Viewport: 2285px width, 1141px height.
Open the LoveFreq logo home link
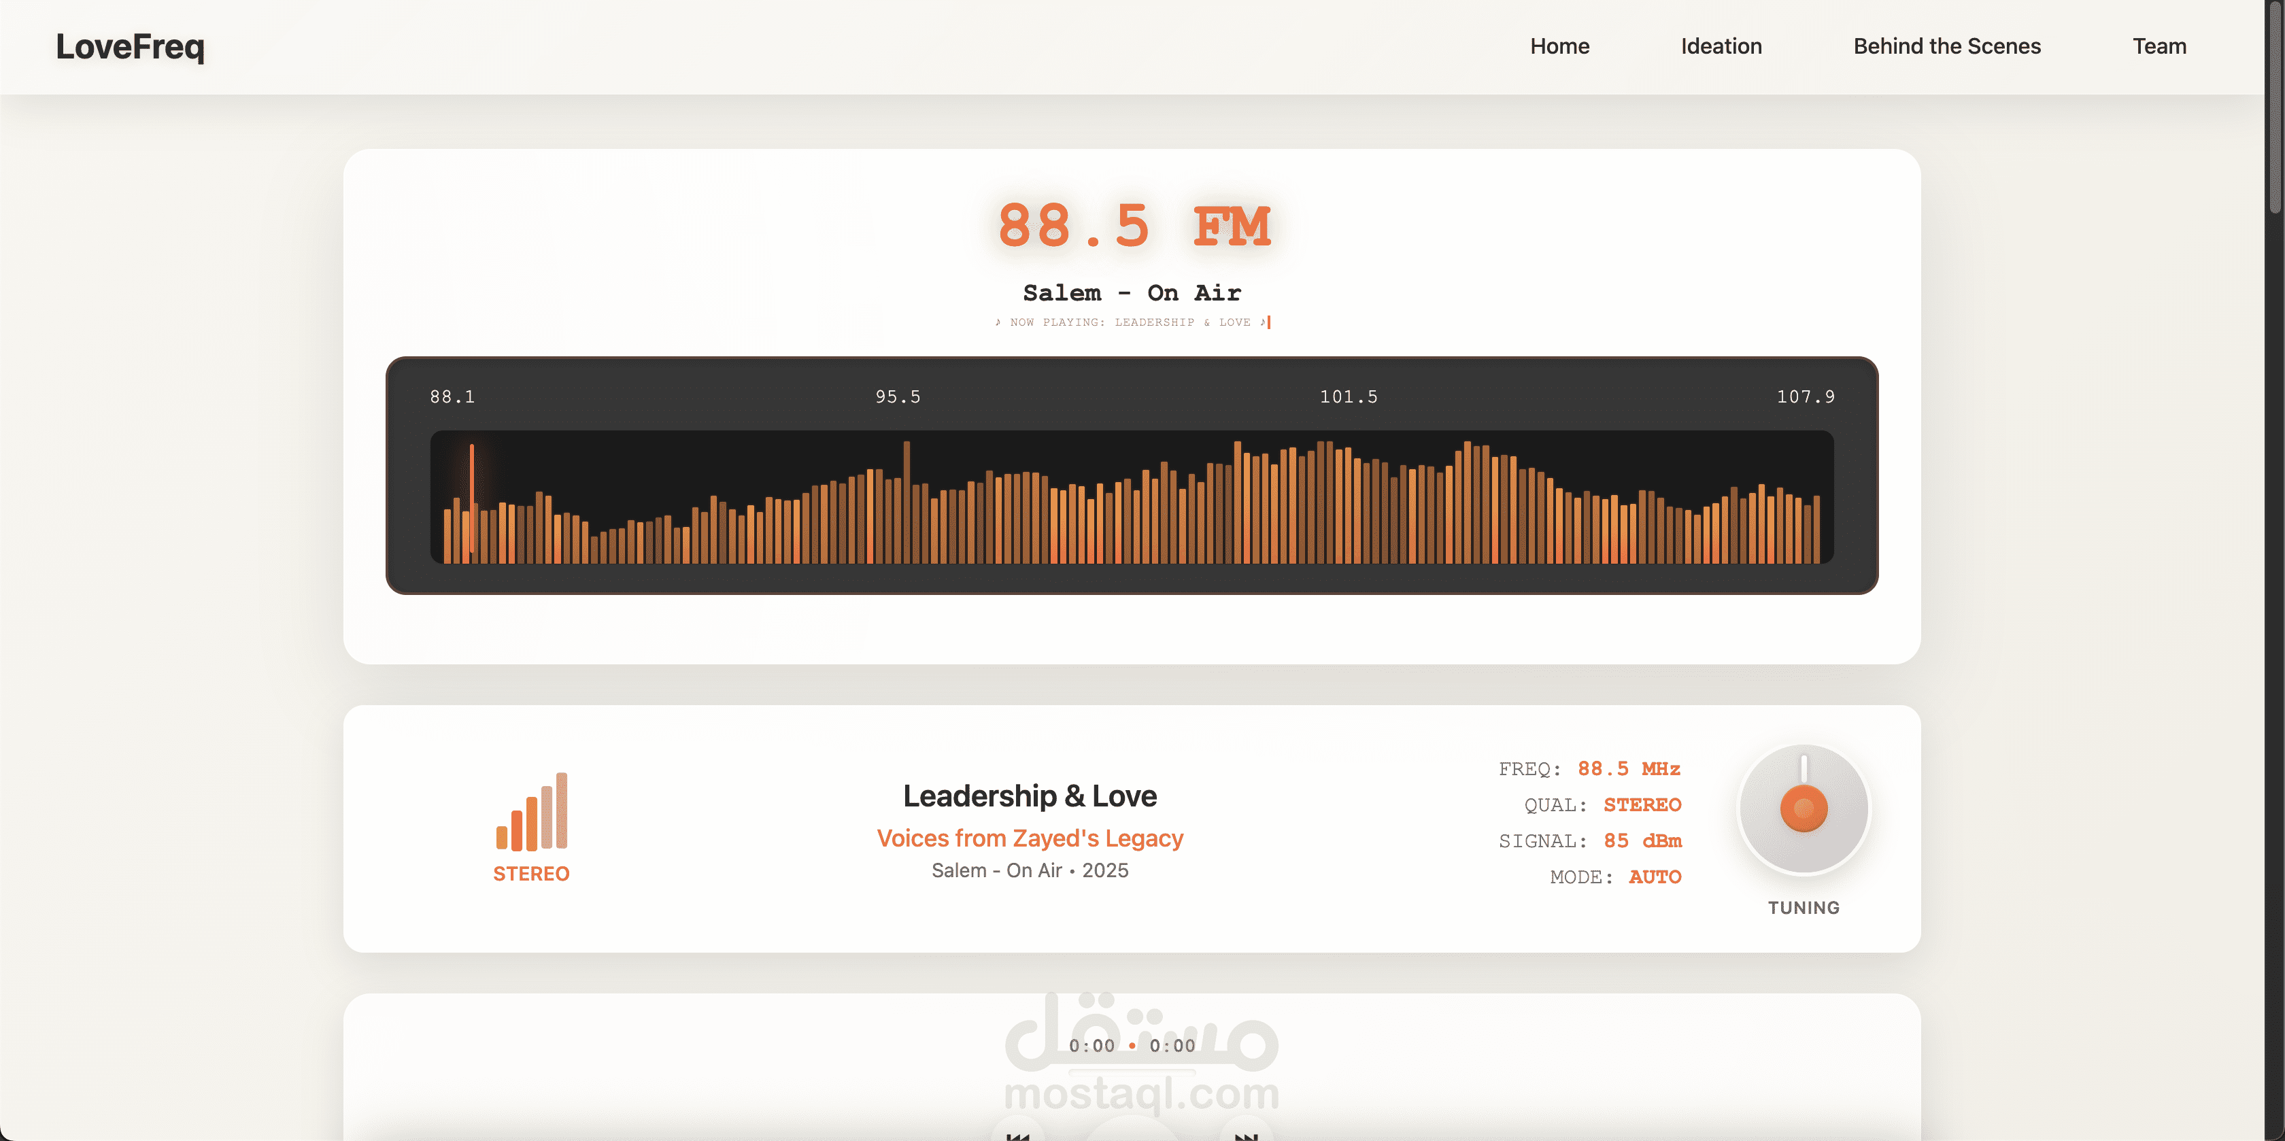[x=131, y=46]
